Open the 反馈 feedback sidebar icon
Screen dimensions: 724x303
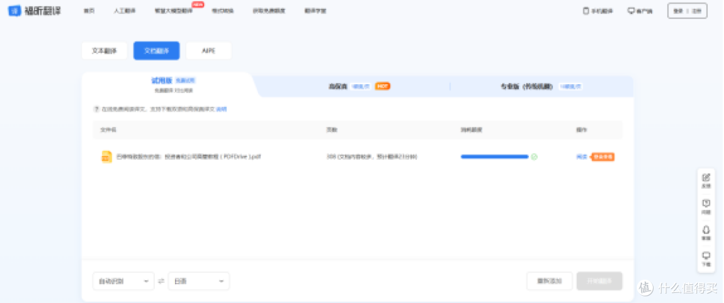click(x=706, y=181)
